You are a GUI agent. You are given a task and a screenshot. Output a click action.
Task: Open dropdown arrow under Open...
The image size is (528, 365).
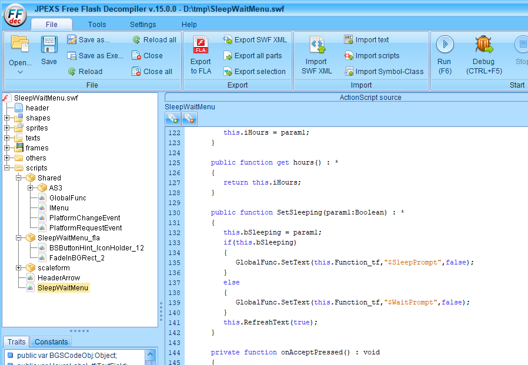[x=20, y=72]
